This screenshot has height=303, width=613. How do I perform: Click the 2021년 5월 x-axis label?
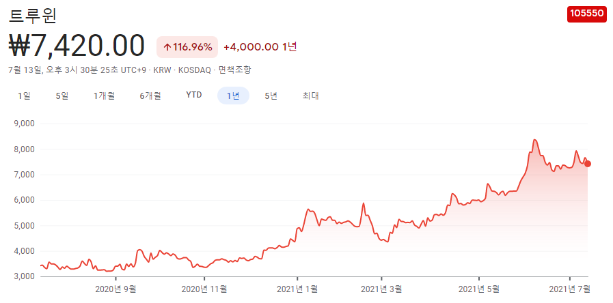tap(478, 289)
